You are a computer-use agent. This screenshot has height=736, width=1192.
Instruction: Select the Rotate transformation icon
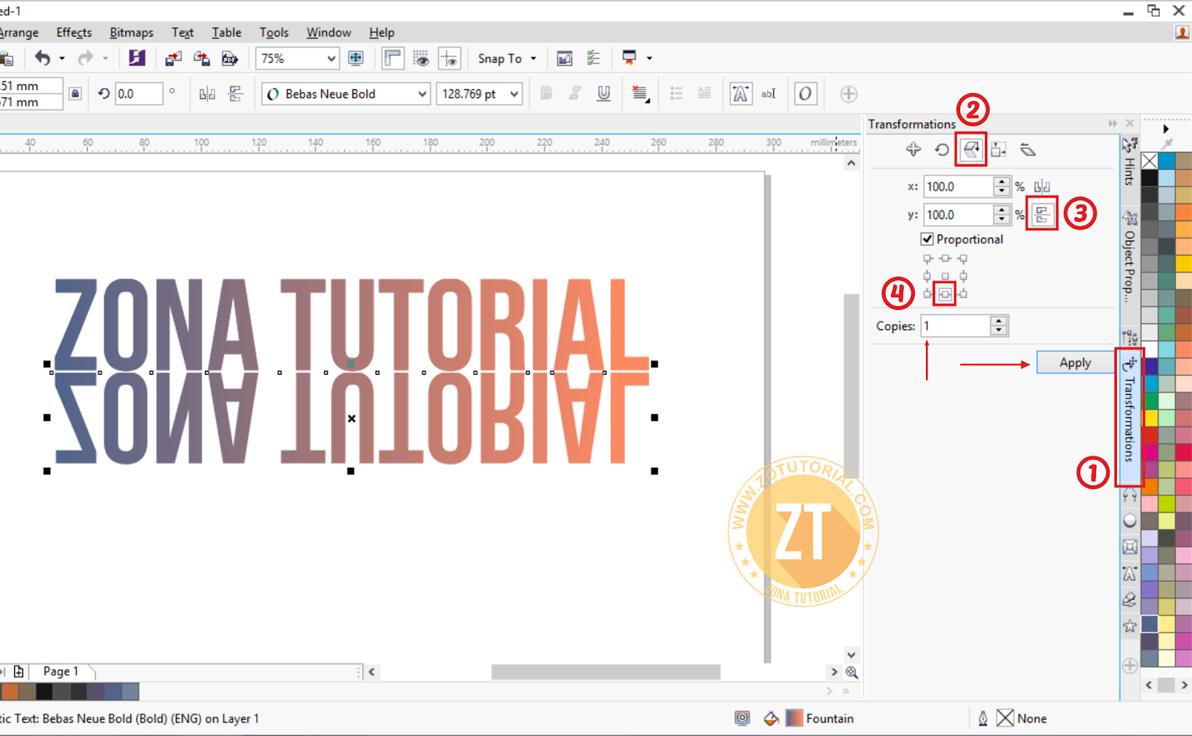941,149
